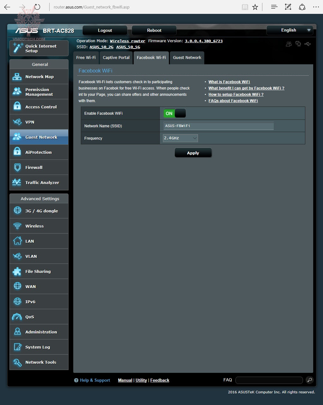Viewport: 323px width, 405px height.
Task: Open WAN settings
Action: pos(39,286)
